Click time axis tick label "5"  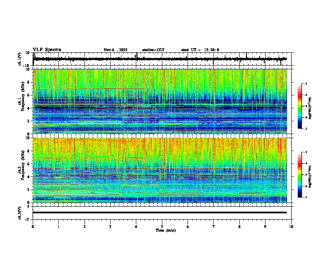(162, 227)
